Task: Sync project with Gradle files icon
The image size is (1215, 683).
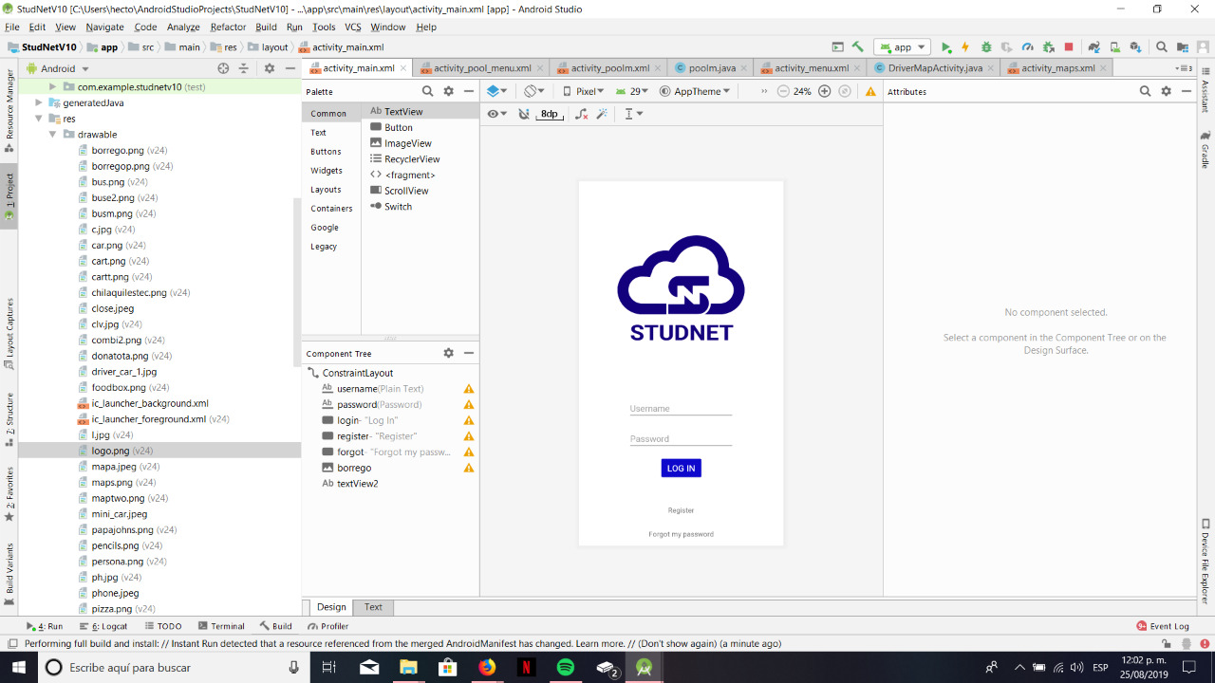Action: pos(1093,46)
